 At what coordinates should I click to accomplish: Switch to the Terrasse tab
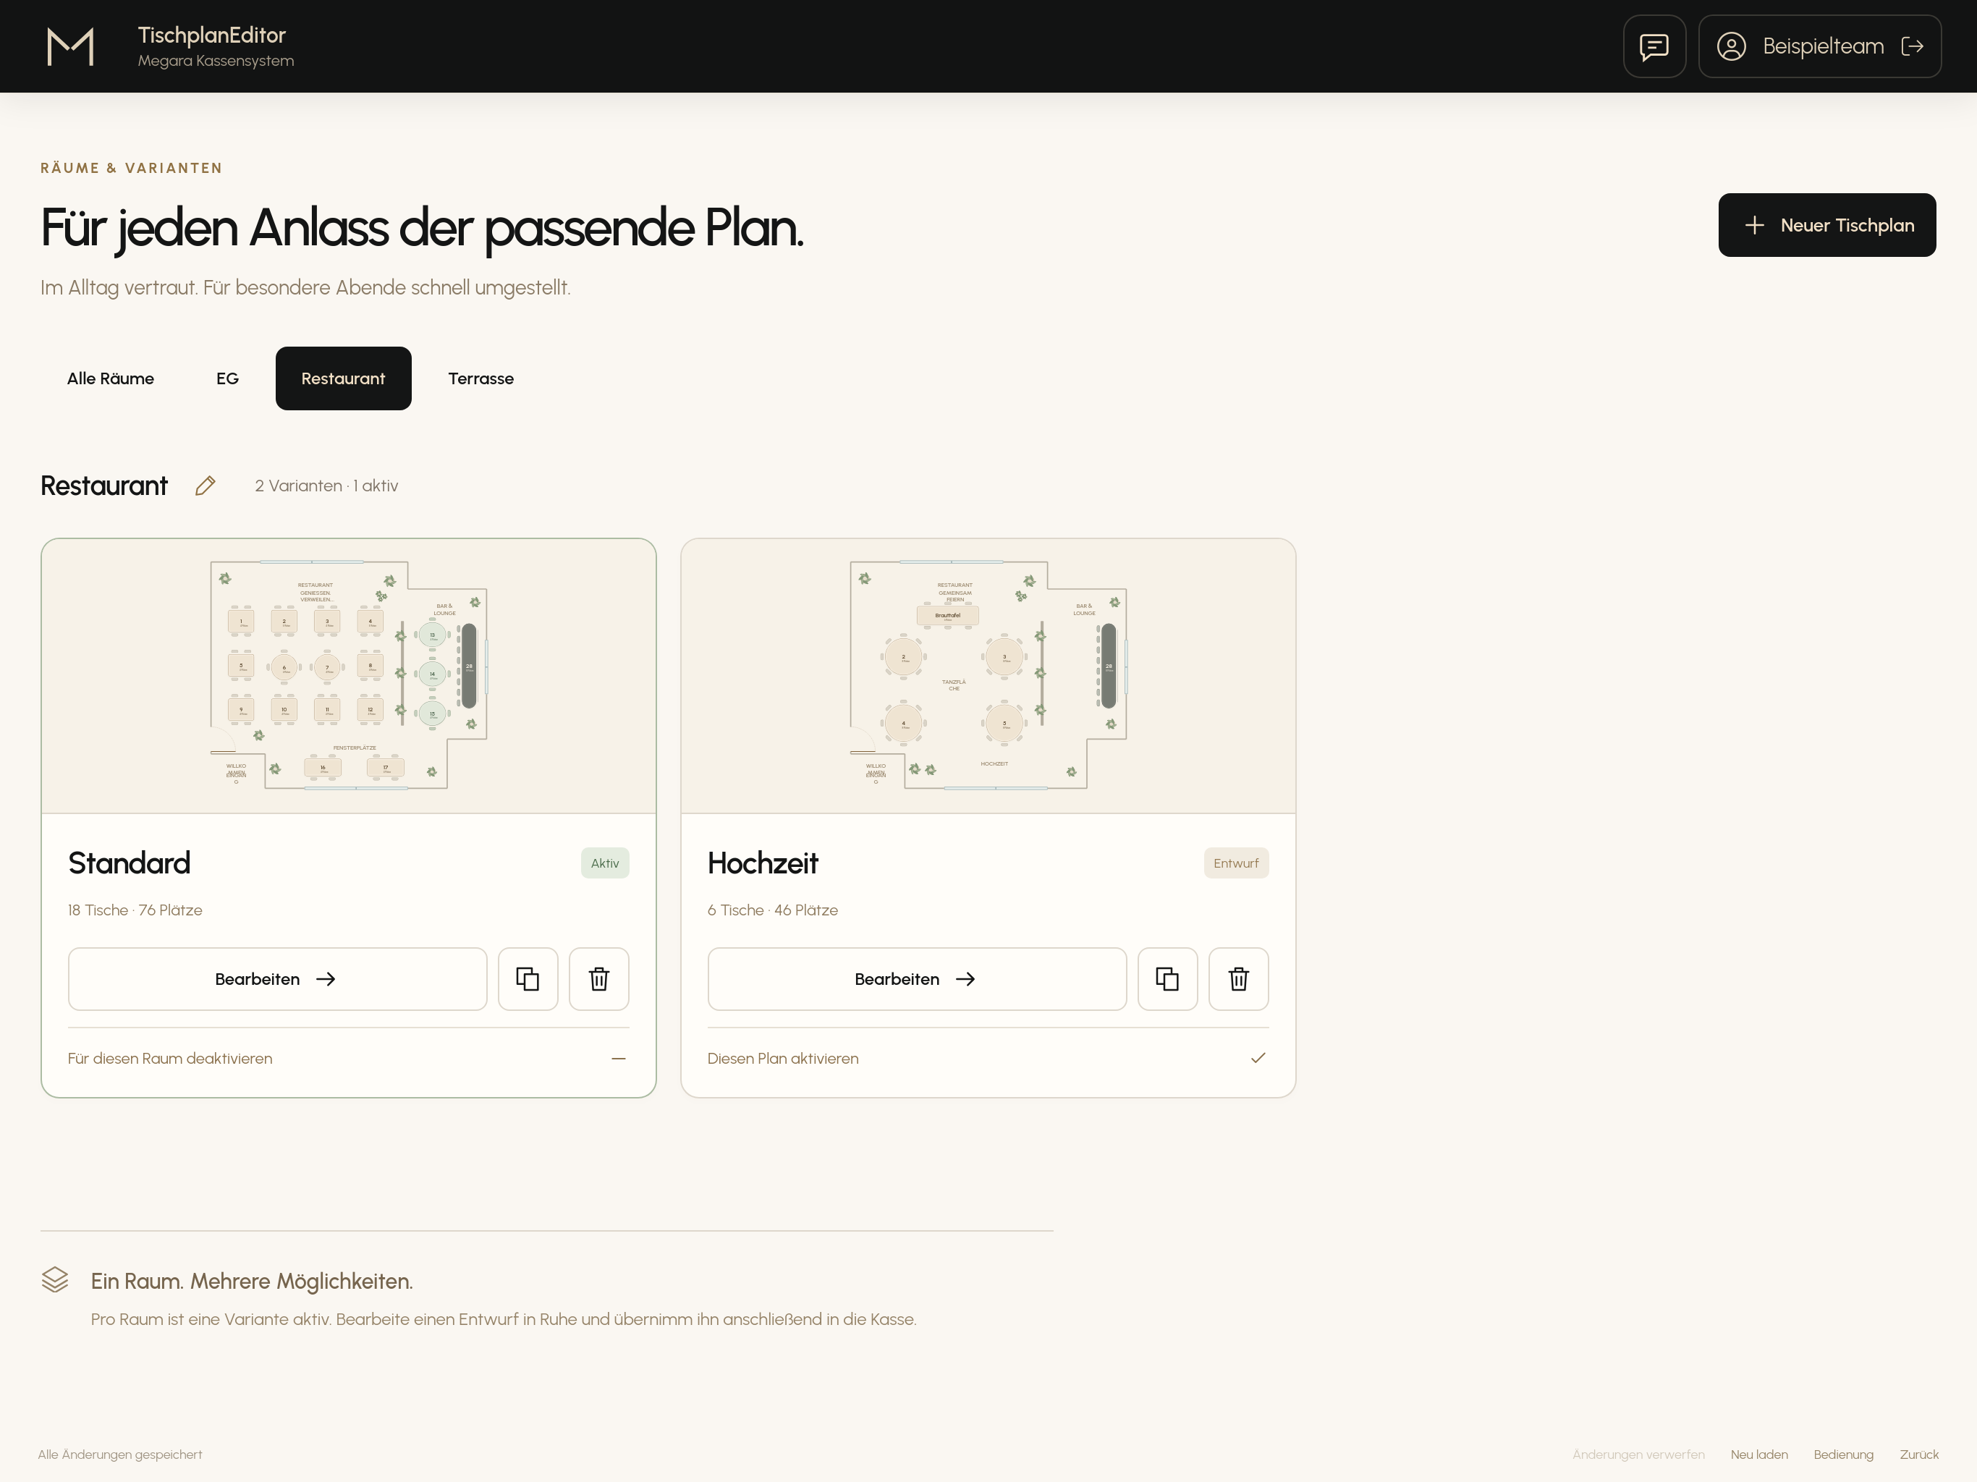(481, 378)
